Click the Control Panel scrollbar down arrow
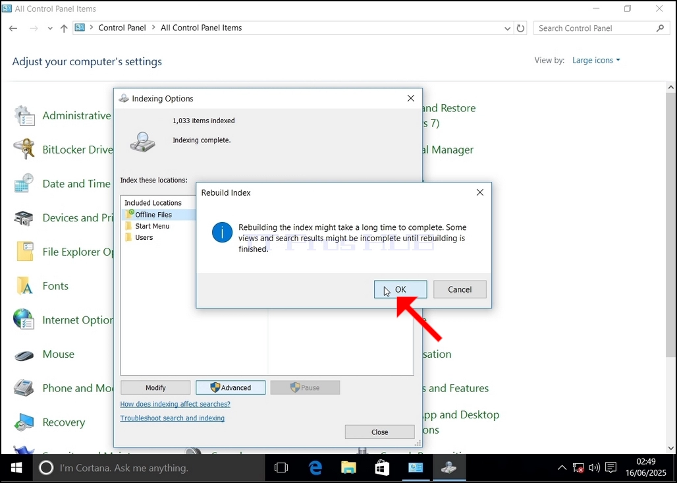677x483 pixels. (671, 448)
